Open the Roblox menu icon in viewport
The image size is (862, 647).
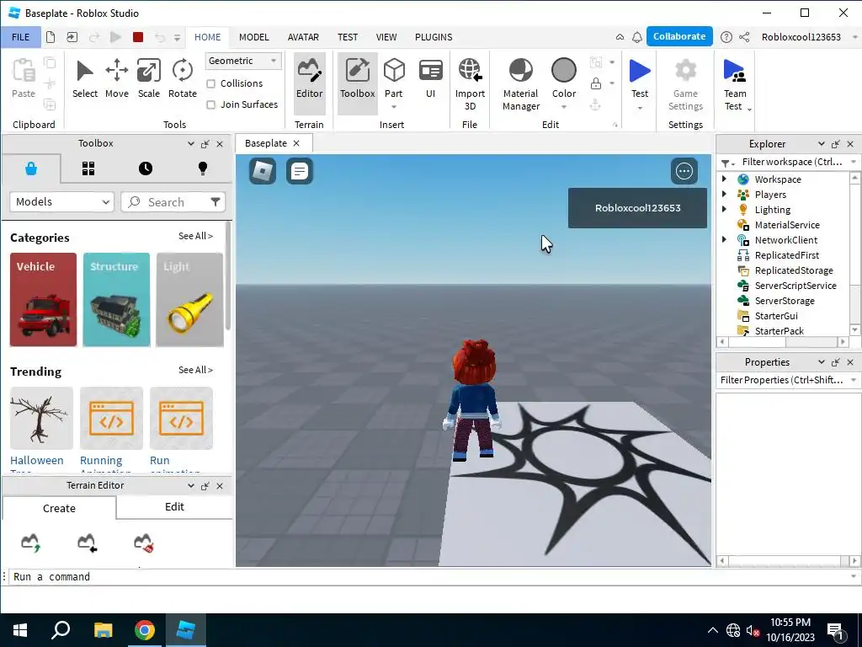coord(263,171)
